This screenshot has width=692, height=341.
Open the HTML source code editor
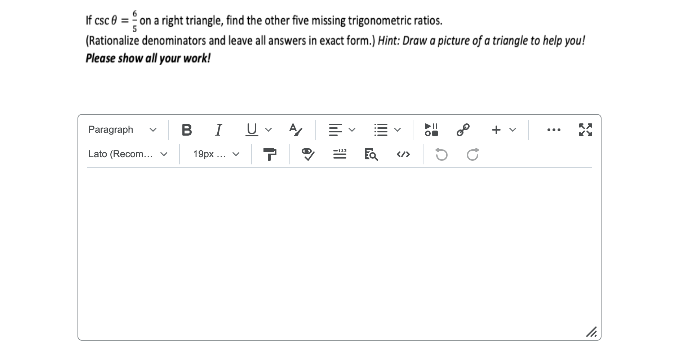[x=403, y=154]
